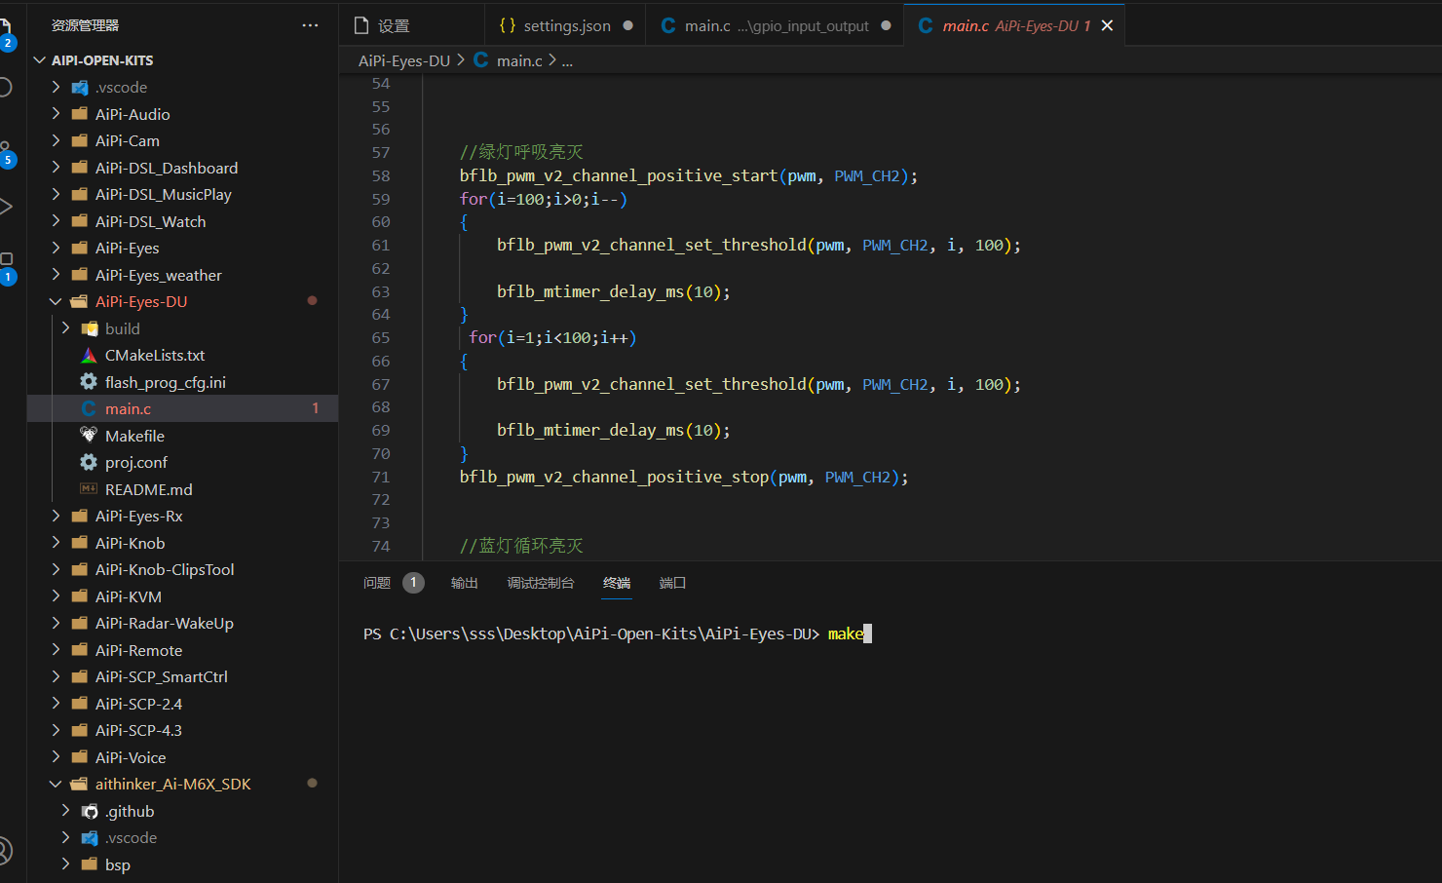Open Extensions activity icon with badge 1
Image resolution: width=1442 pixels, height=883 pixels.
pyautogui.click(x=7, y=268)
